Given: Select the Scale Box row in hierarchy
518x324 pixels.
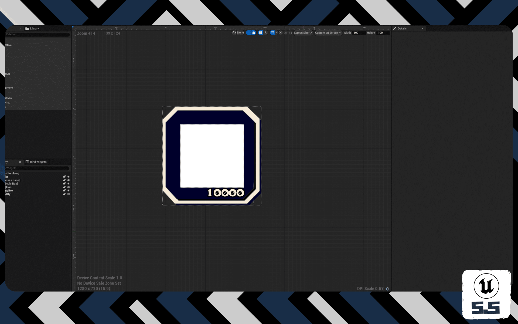Looking at the screenshot, I should [x=11, y=184].
